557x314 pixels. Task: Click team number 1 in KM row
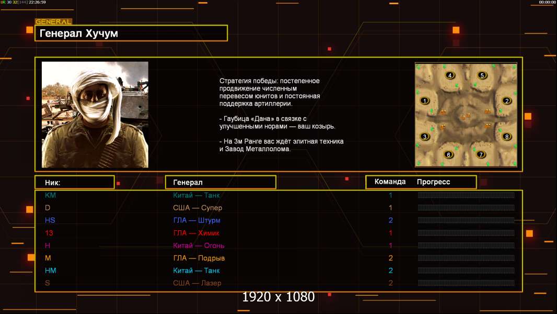(390, 195)
